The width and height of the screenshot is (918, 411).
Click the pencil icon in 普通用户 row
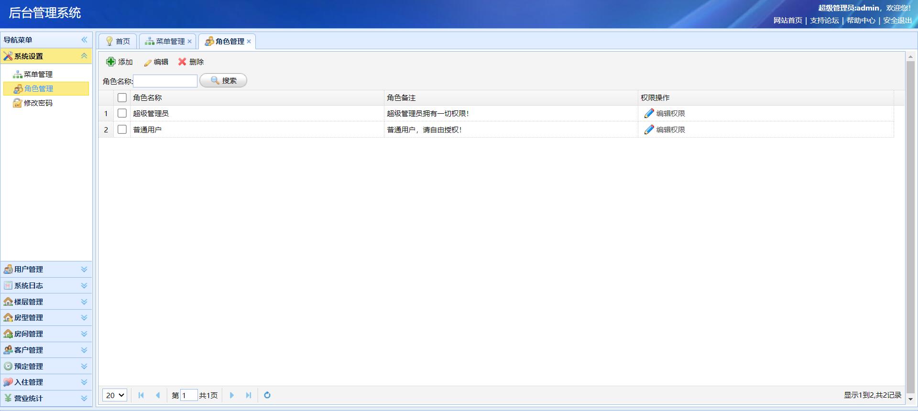pos(649,130)
